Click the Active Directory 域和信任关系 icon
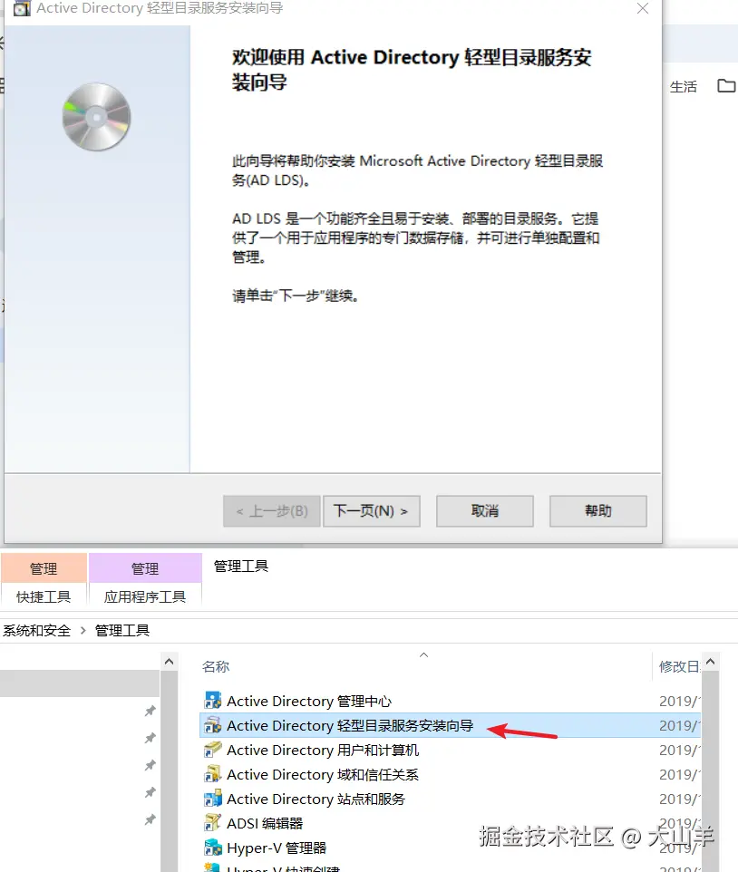Image resolution: width=738 pixels, height=872 pixels. [212, 773]
